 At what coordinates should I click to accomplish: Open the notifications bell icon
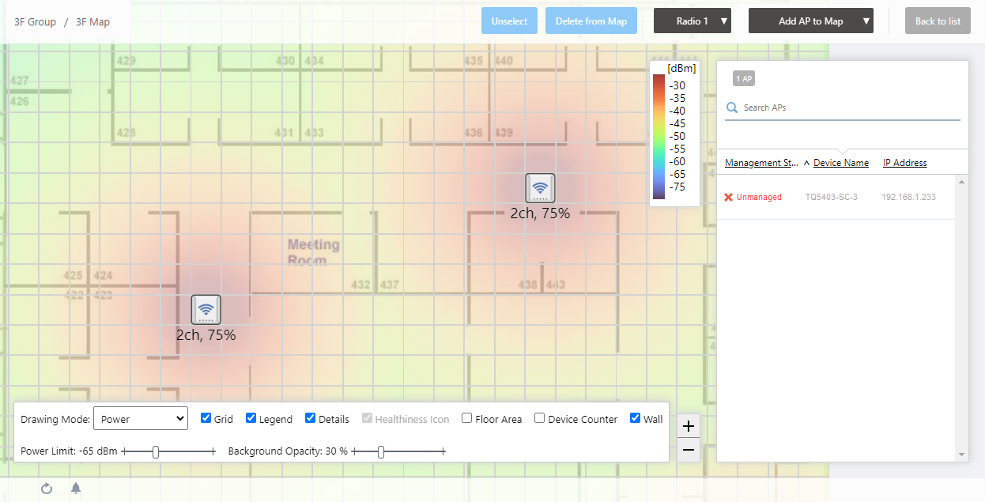pyautogui.click(x=76, y=489)
